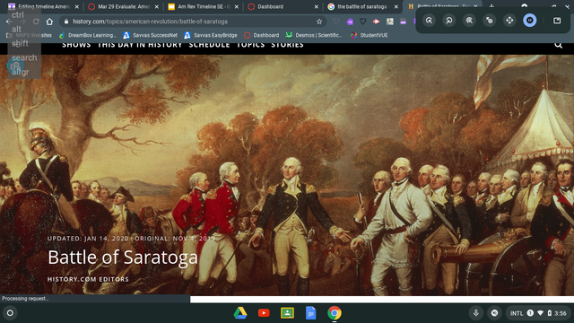The image size is (574, 323).
Task: Open STORIES in History.com navigation
Action: [287, 45]
